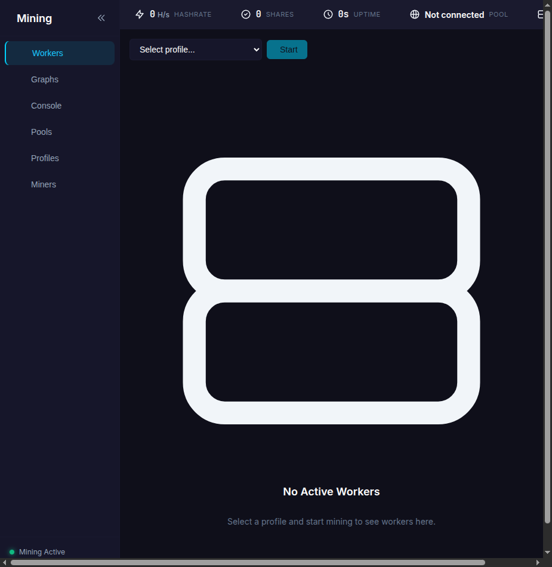Click the shares checkmark circle icon
The width and height of the screenshot is (552, 567).
246,14
